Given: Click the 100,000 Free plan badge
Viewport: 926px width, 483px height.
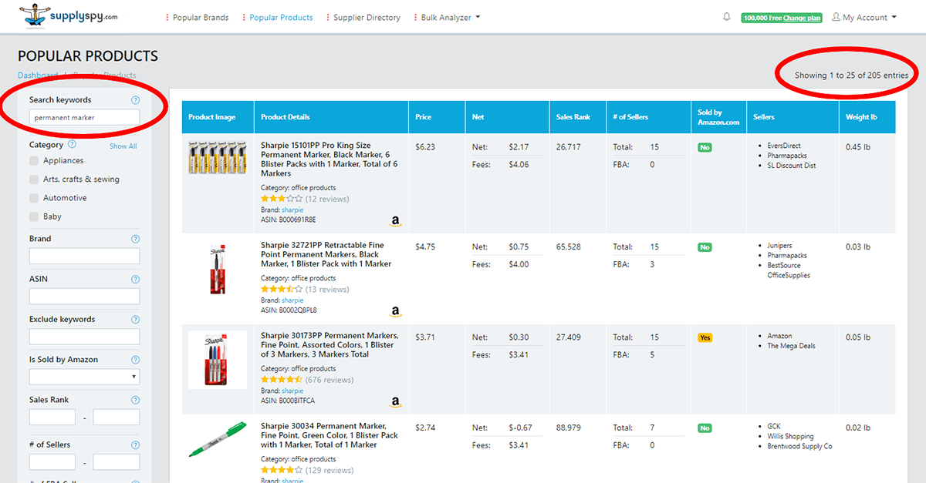Looking at the screenshot, I should tap(782, 18).
